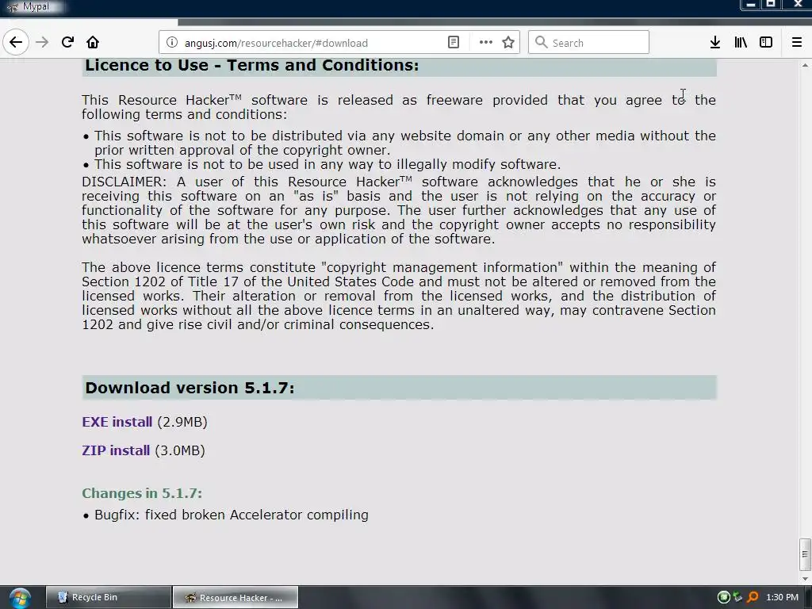Click the green circular tray icon

click(x=723, y=597)
